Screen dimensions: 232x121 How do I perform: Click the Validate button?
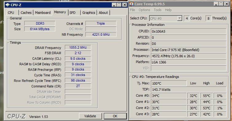(90, 116)
